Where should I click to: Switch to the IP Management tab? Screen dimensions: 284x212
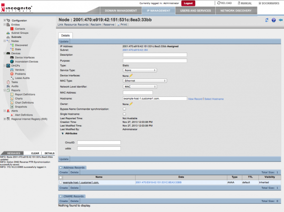pyautogui.click(x=158, y=11)
